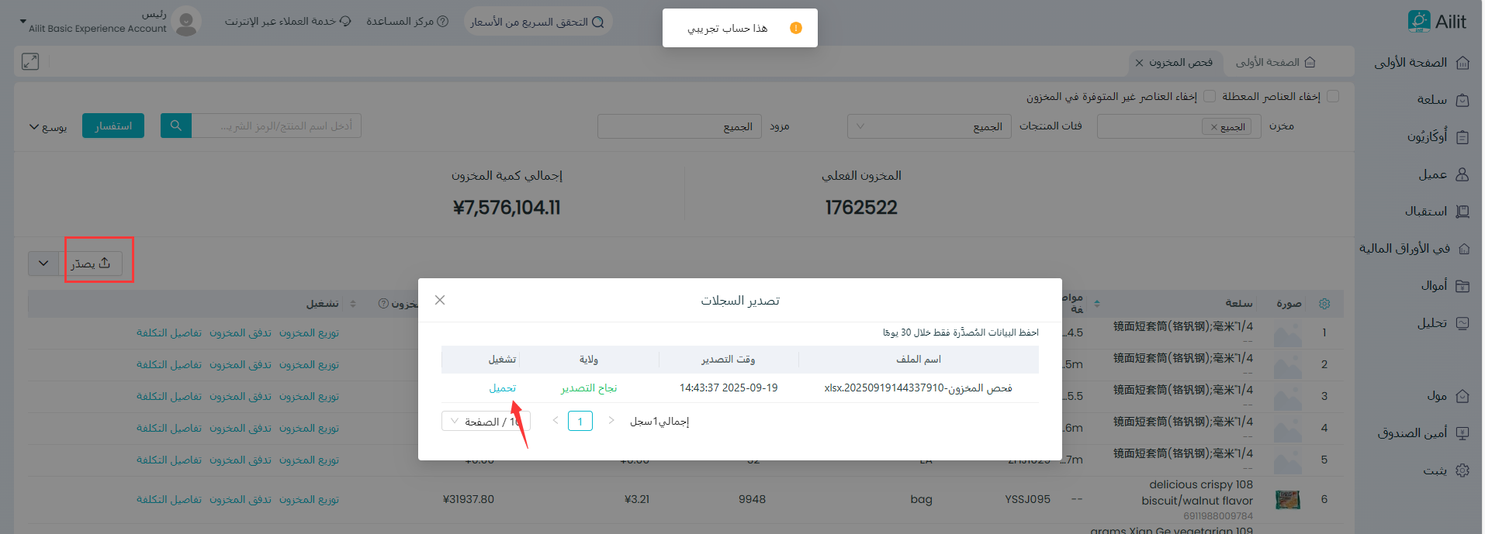Close the export records dialog
The width and height of the screenshot is (1485, 534).
click(440, 300)
